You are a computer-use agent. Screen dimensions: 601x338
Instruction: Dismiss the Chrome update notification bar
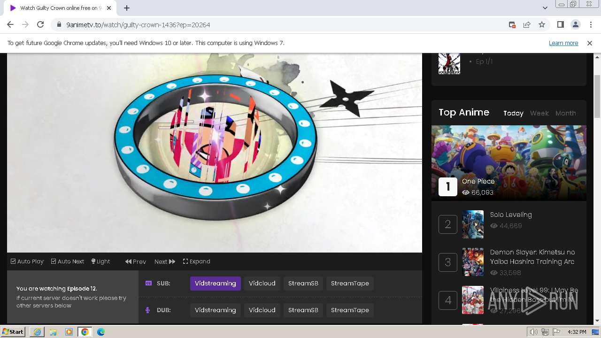[x=590, y=43]
